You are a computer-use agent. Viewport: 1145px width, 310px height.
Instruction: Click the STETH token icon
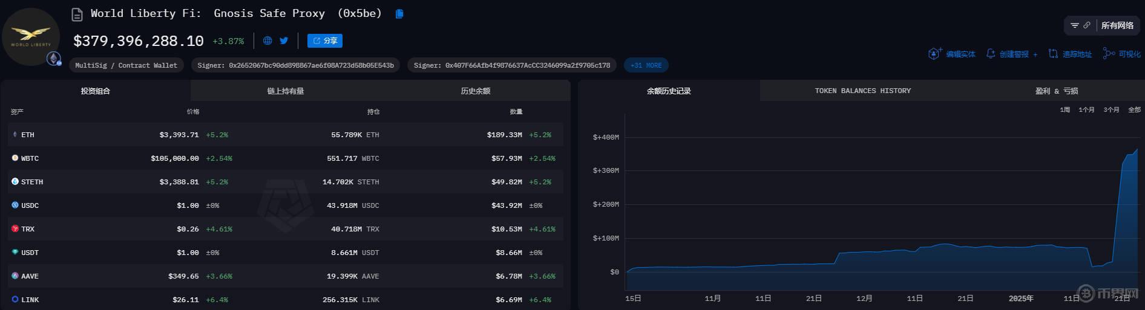(x=15, y=181)
